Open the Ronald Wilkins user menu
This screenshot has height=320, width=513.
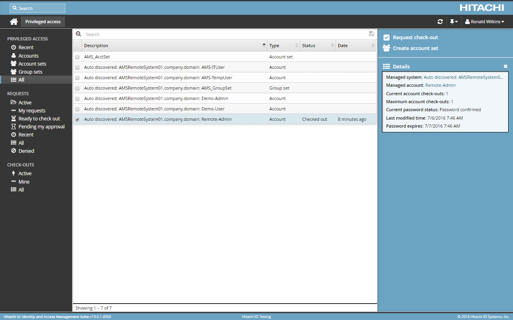[x=485, y=21]
